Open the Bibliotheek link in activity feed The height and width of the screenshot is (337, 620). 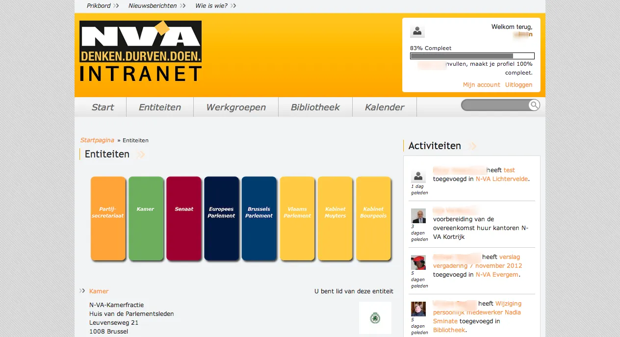coord(449,330)
